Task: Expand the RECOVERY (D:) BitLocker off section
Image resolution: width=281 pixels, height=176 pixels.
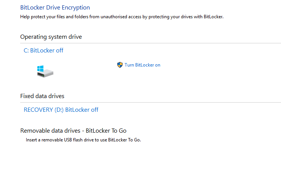Action: [61, 109]
